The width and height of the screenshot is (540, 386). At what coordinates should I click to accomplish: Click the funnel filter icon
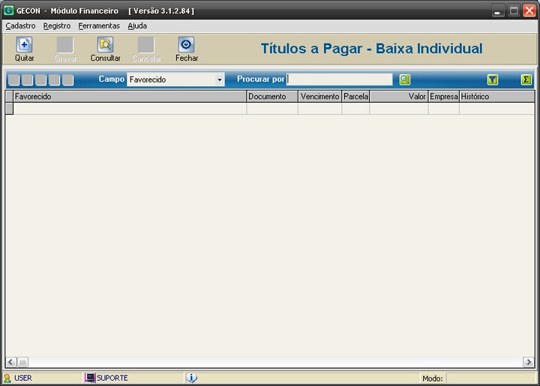point(493,79)
